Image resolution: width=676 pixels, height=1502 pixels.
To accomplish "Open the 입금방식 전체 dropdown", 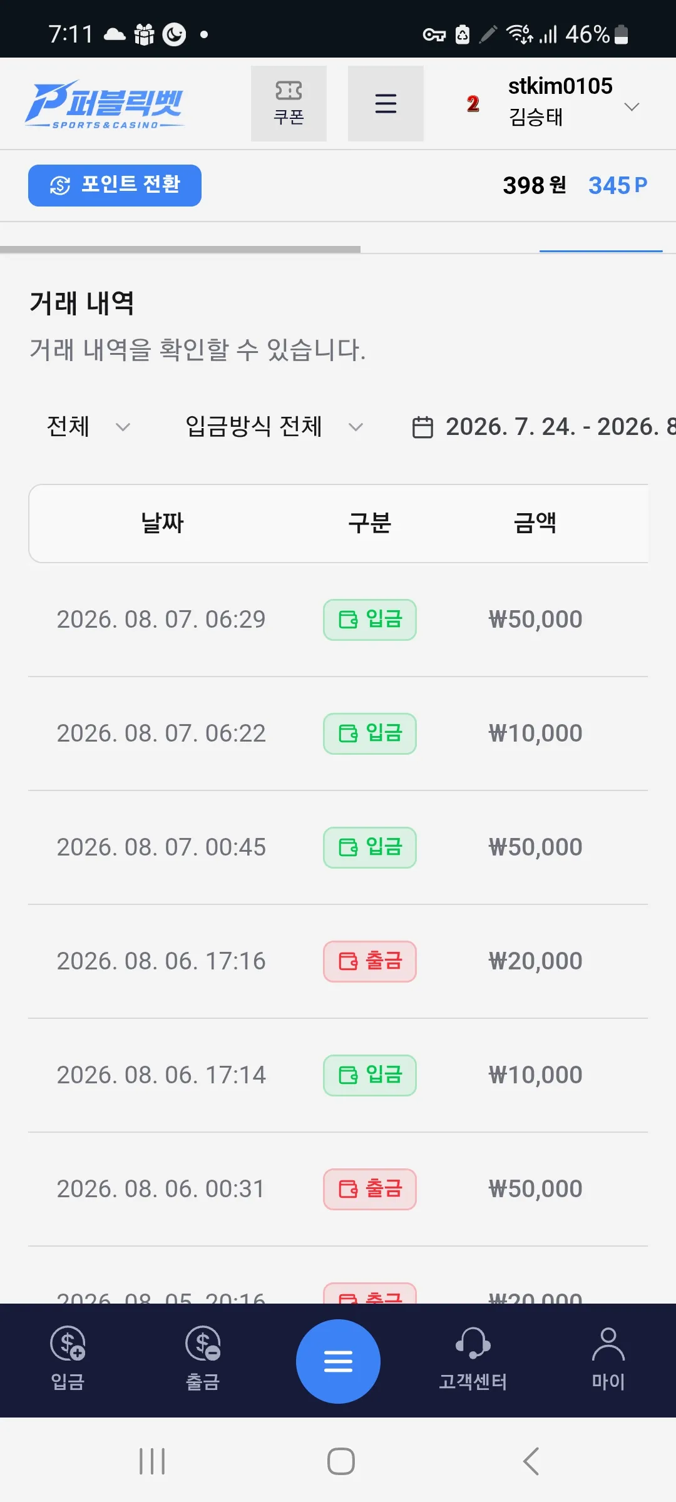I will pos(274,427).
